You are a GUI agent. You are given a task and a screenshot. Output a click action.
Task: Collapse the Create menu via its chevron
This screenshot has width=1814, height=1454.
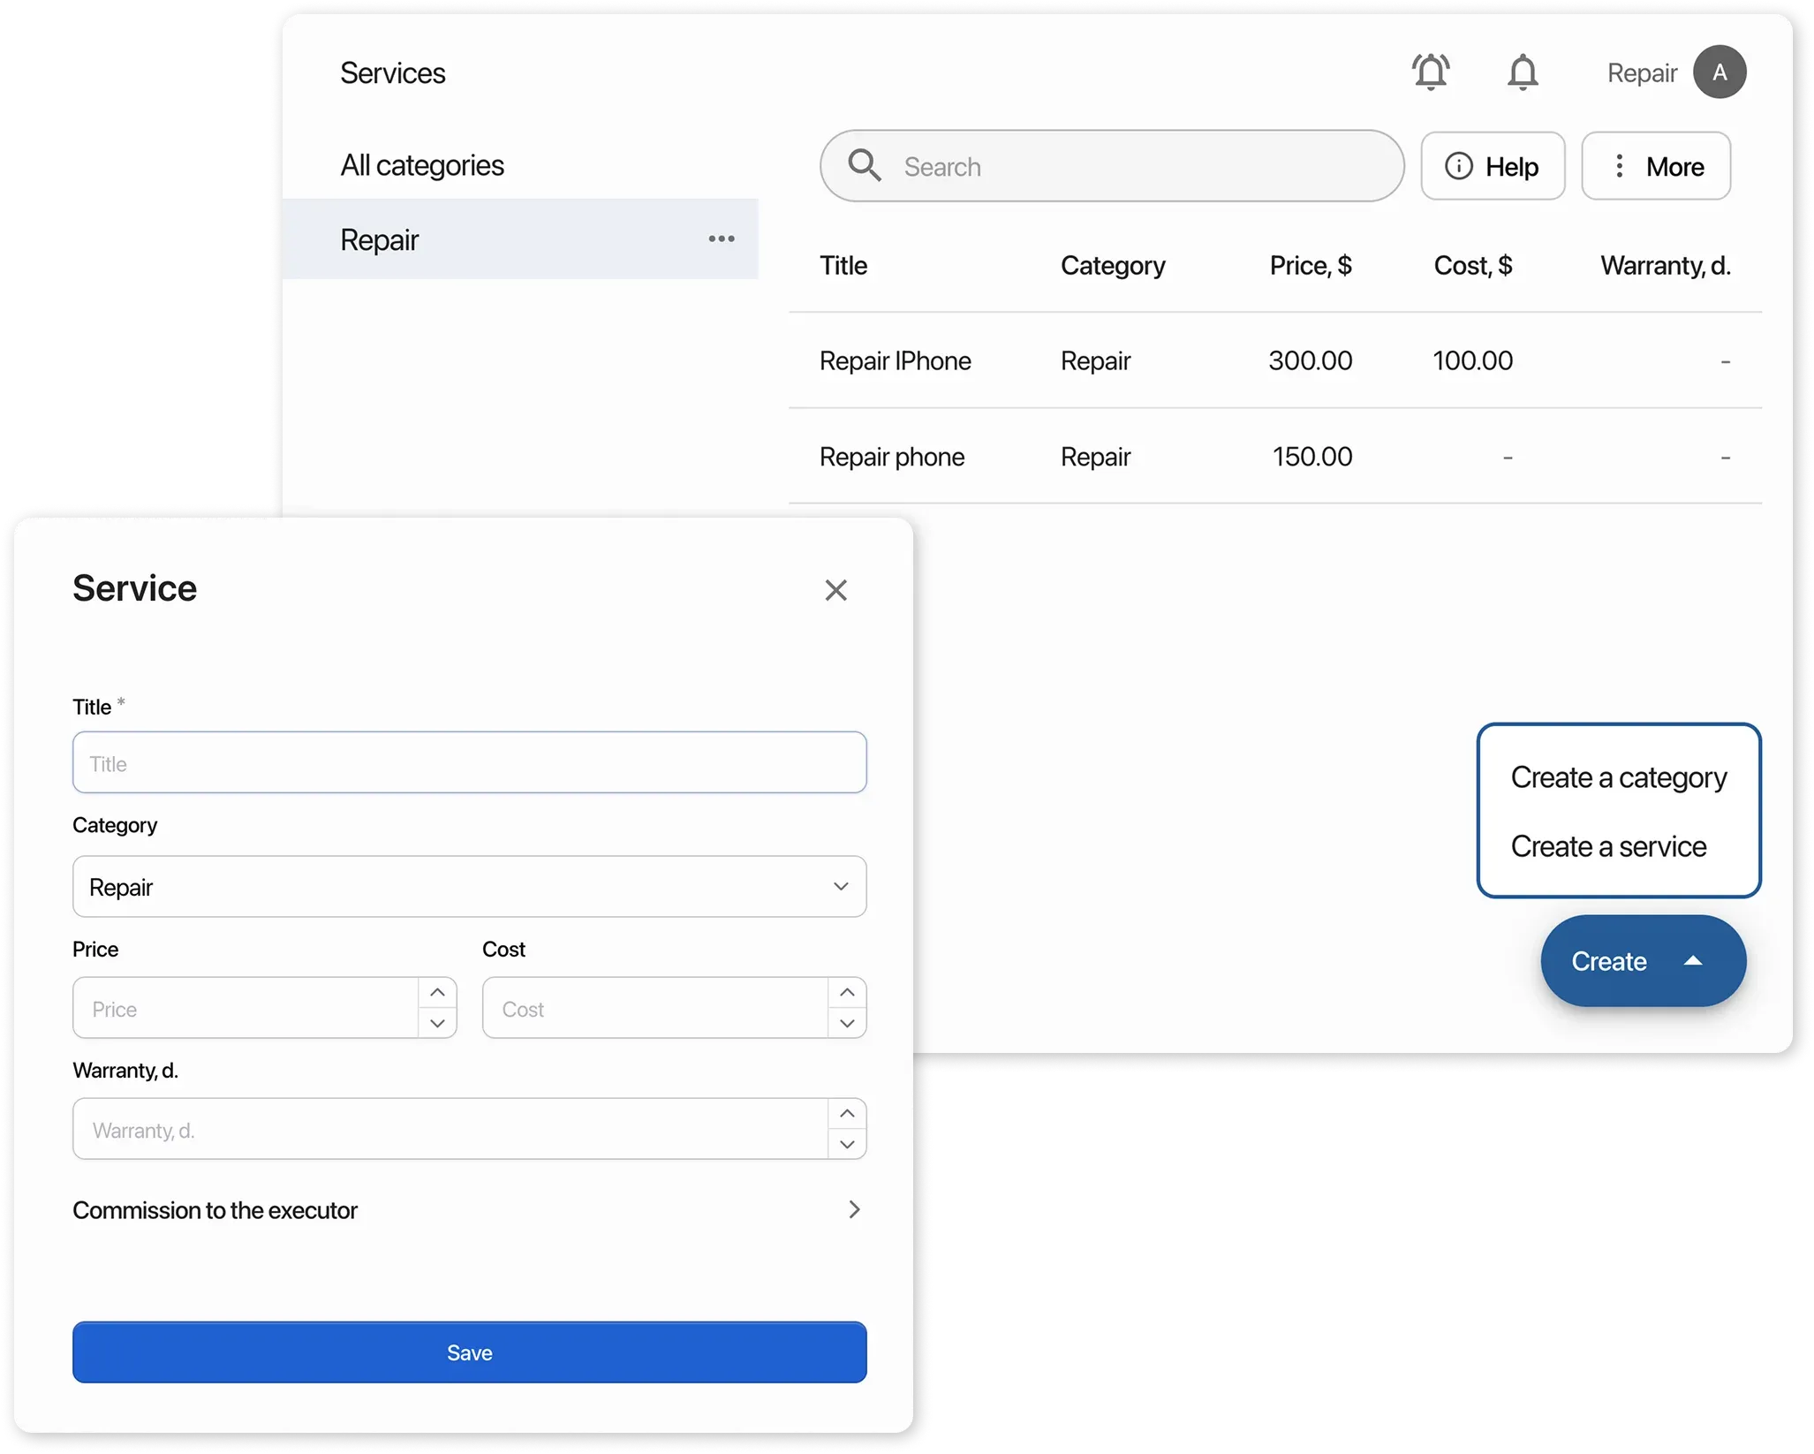tap(1694, 961)
